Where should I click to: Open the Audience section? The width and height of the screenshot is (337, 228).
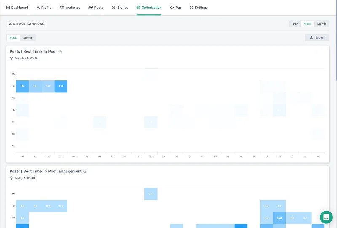70,8
